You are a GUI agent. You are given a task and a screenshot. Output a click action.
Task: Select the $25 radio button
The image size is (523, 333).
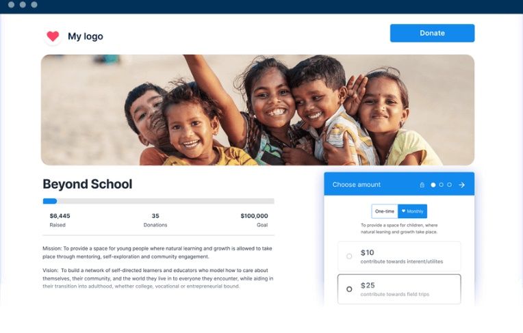point(349,289)
